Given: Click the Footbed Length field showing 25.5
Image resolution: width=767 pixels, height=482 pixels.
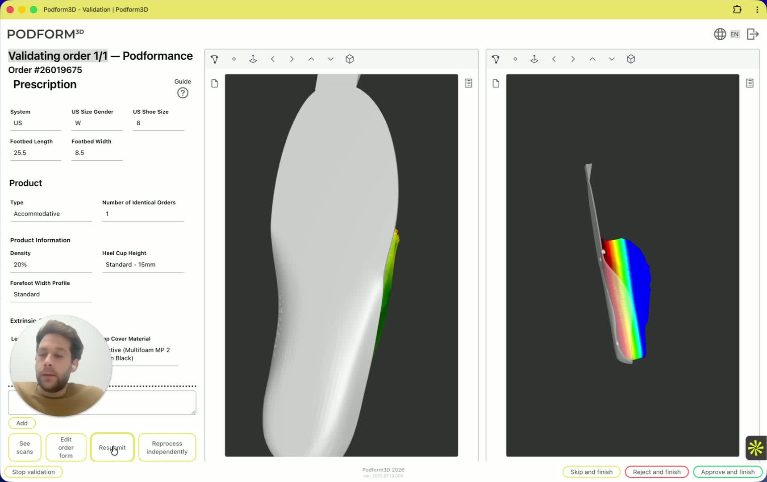Looking at the screenshot, I should 36,153.
